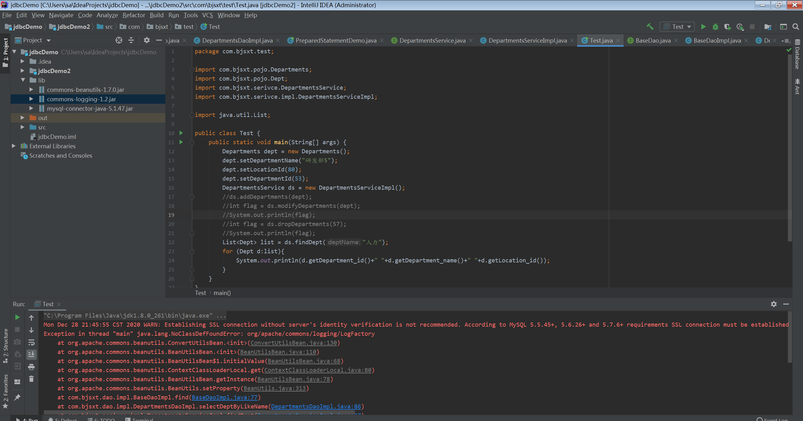Hide the Project tool window

tap(159, 40)
